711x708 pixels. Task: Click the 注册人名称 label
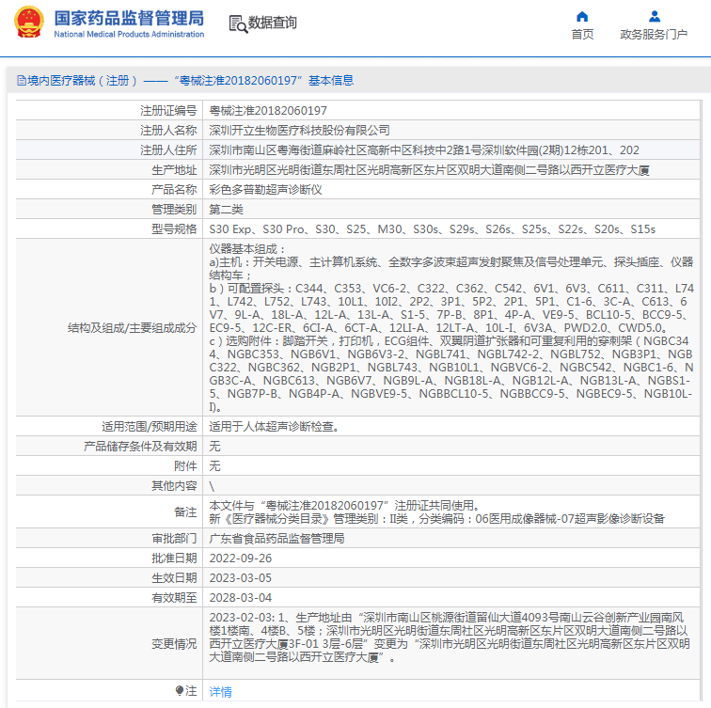[x=168, y=131]
